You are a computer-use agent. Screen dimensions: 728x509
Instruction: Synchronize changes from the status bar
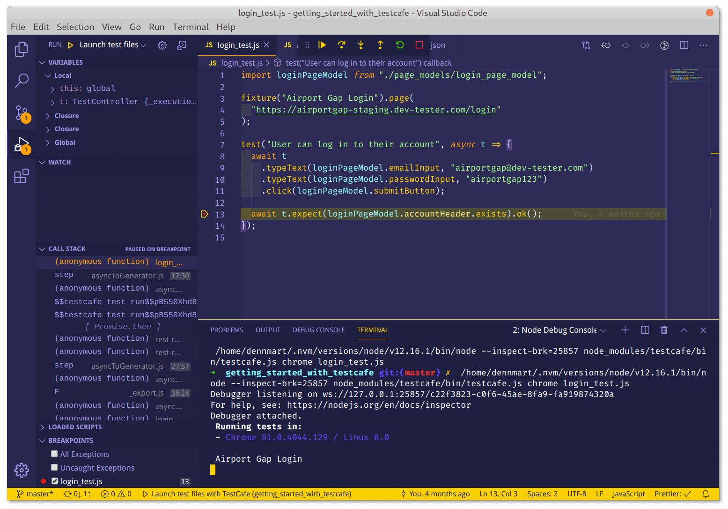click(x=77, y=494)
